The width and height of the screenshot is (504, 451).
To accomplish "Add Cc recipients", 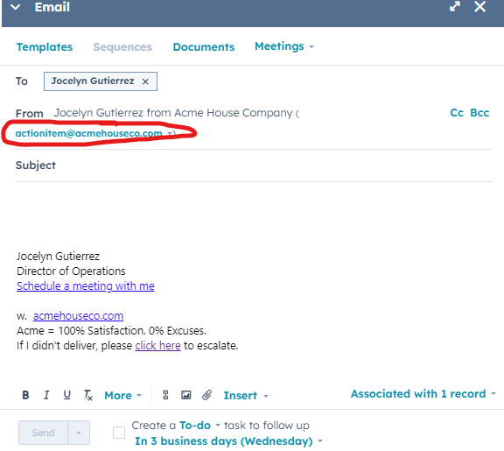I will pos(457,113).
